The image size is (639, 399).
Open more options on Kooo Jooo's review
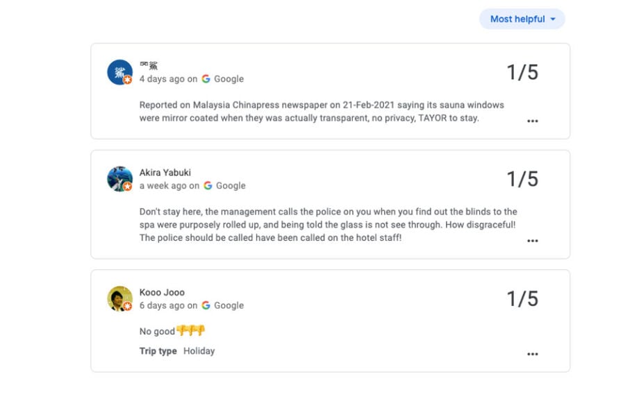tap(533, 354)
